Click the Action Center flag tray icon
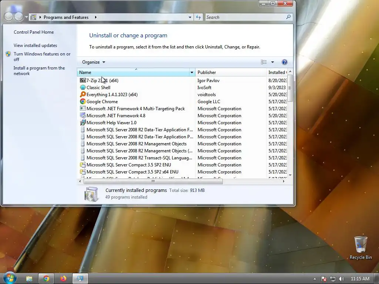This screenshot has height=284, width=379. 323,279
